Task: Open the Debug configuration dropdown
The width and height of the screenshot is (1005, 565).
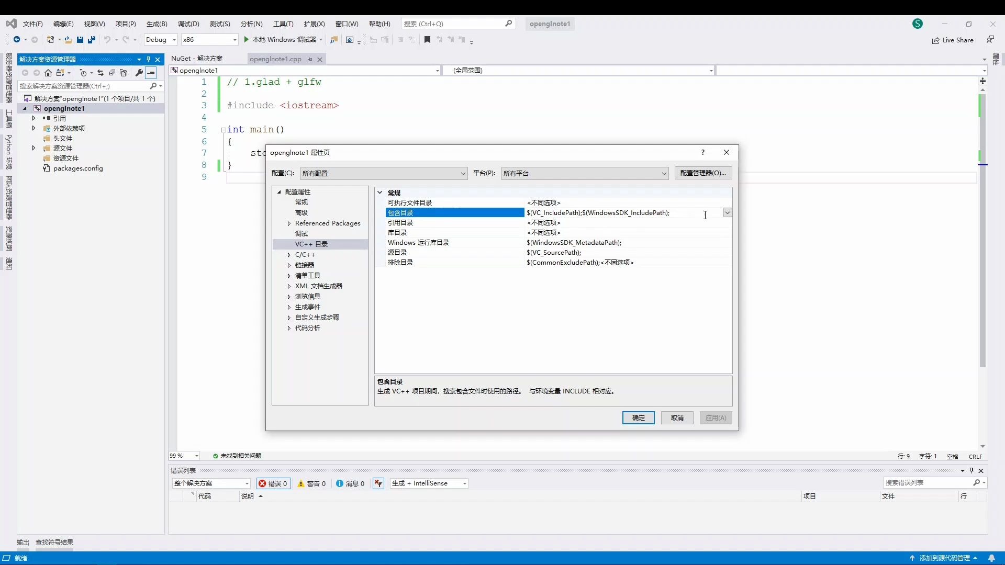Action: [x=161, y=40]
